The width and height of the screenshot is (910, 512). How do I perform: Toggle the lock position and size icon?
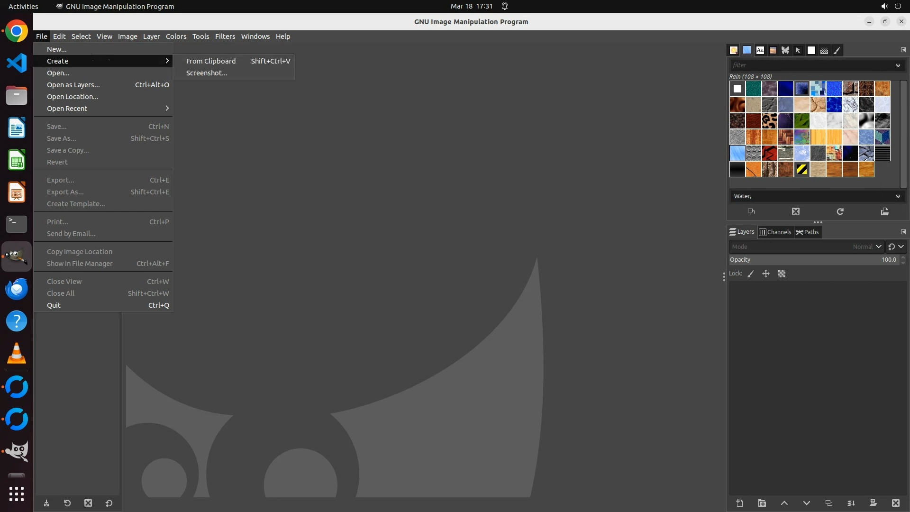coord(766,274)
